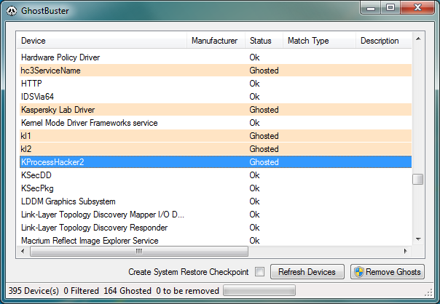
Task: Click the shield icon on Remove Ghosts
Action: point(358,272)
